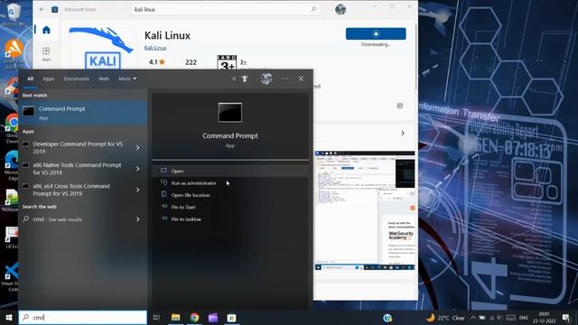Select the Web search filter tab
Viewport: 578px width, 325px height.
(104, 79)
